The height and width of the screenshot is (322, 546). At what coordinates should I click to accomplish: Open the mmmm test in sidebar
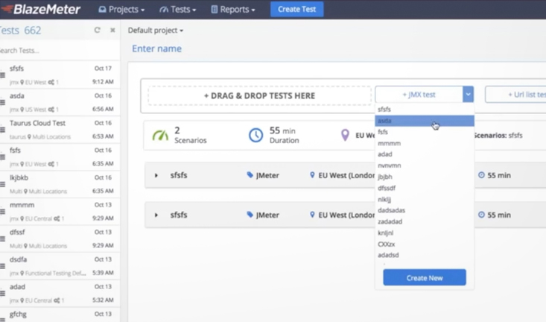tap(60, 211)
